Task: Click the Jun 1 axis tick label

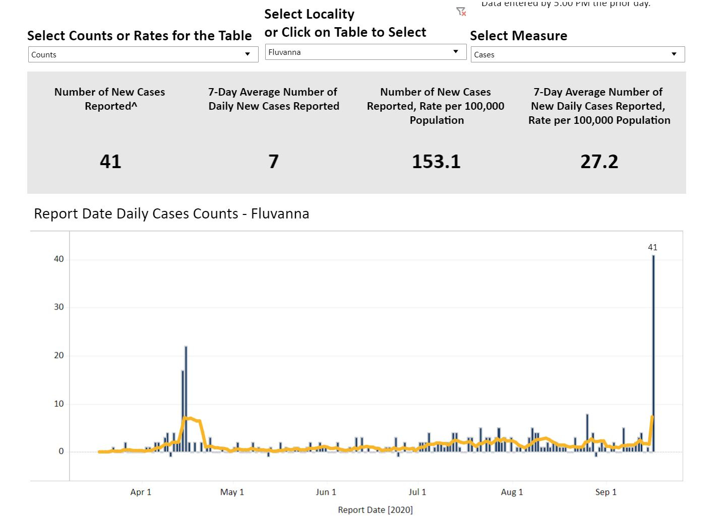Action: [326, 492]
